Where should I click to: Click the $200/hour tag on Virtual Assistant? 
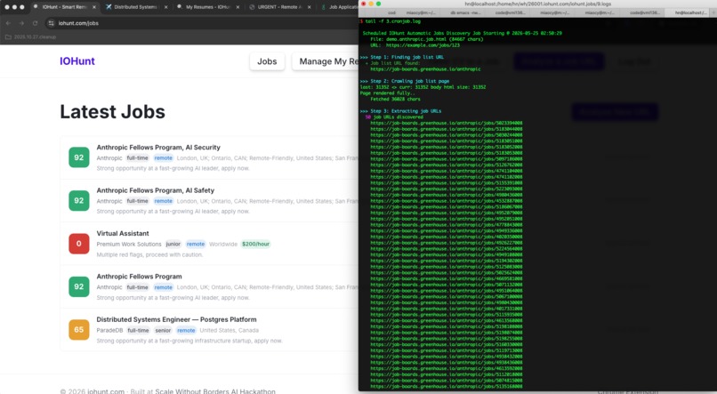255,244
